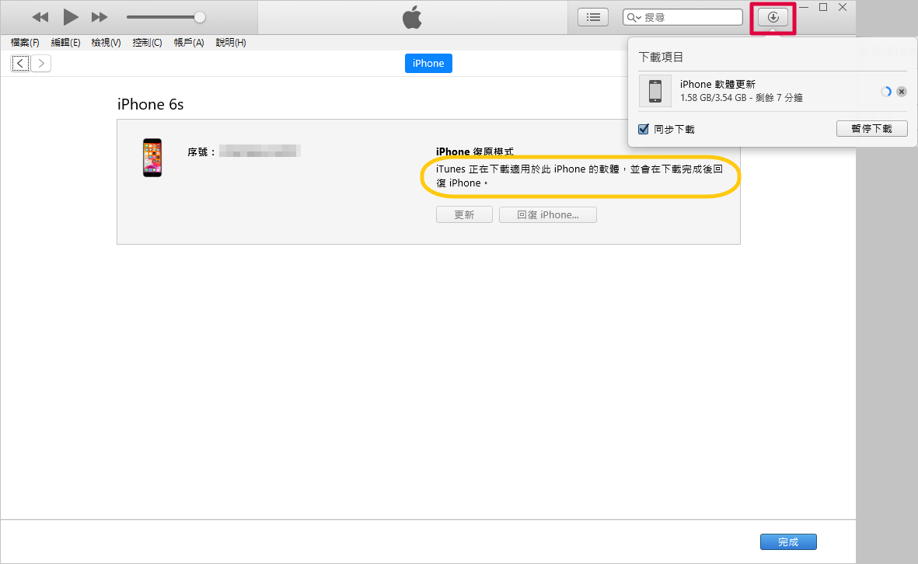Start playback with the play button

[71, 17]
